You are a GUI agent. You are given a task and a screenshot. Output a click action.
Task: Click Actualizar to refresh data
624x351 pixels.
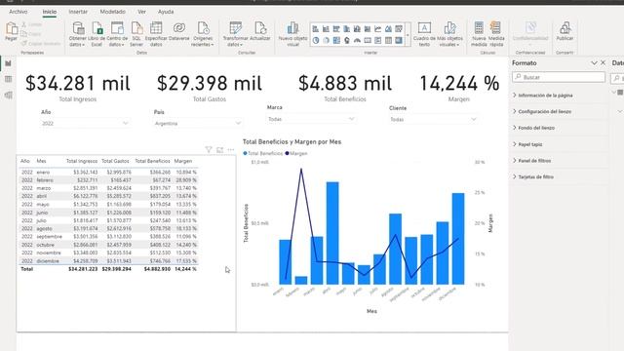(260, 31)
